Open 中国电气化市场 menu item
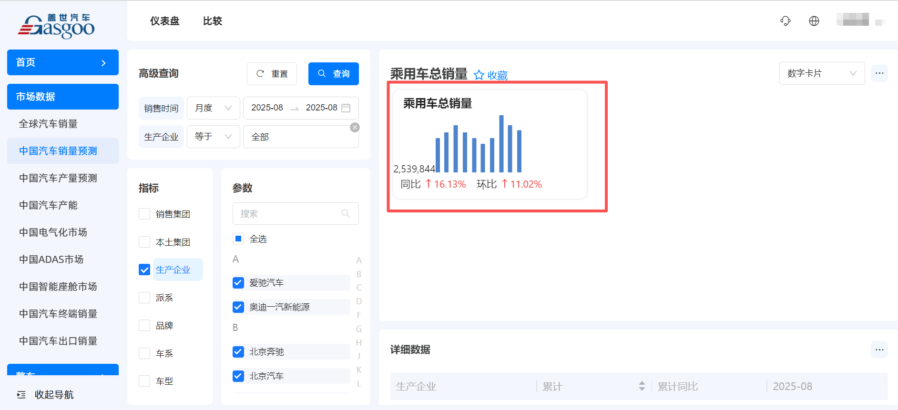898x410 pixels. pos(63,232)
